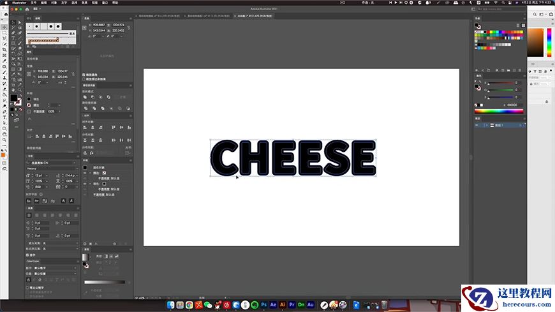Click vertical distribute top icon in Align panel
The image size is (555, 312).
click(85, 140)
